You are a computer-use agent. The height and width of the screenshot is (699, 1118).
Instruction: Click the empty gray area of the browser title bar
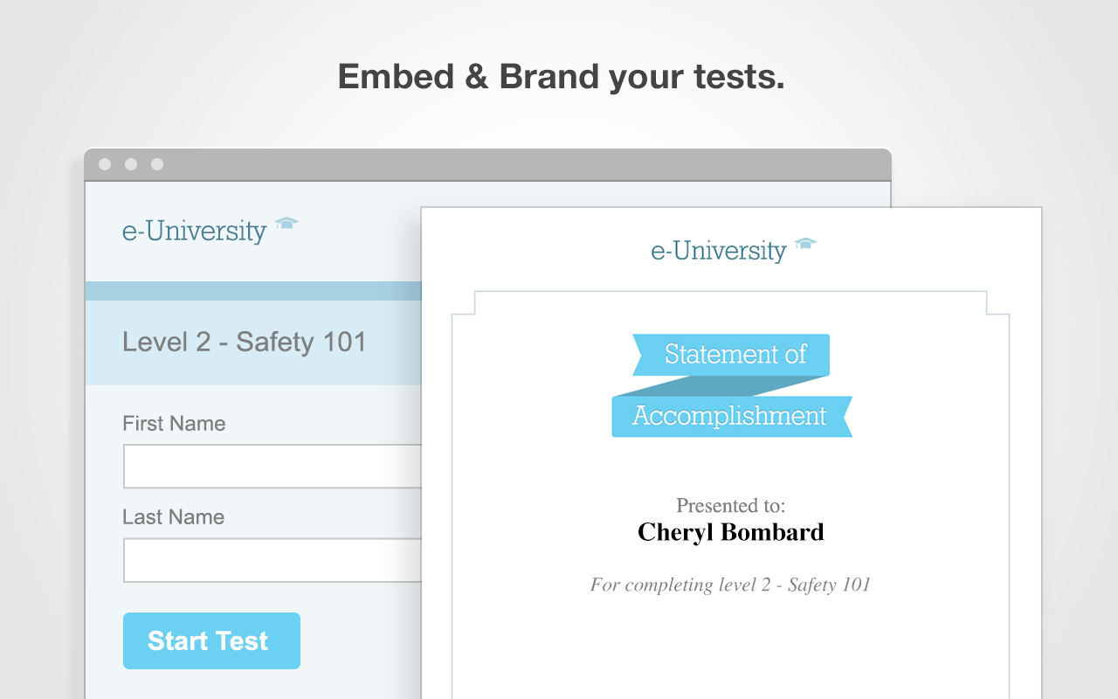tap(524, 164)
